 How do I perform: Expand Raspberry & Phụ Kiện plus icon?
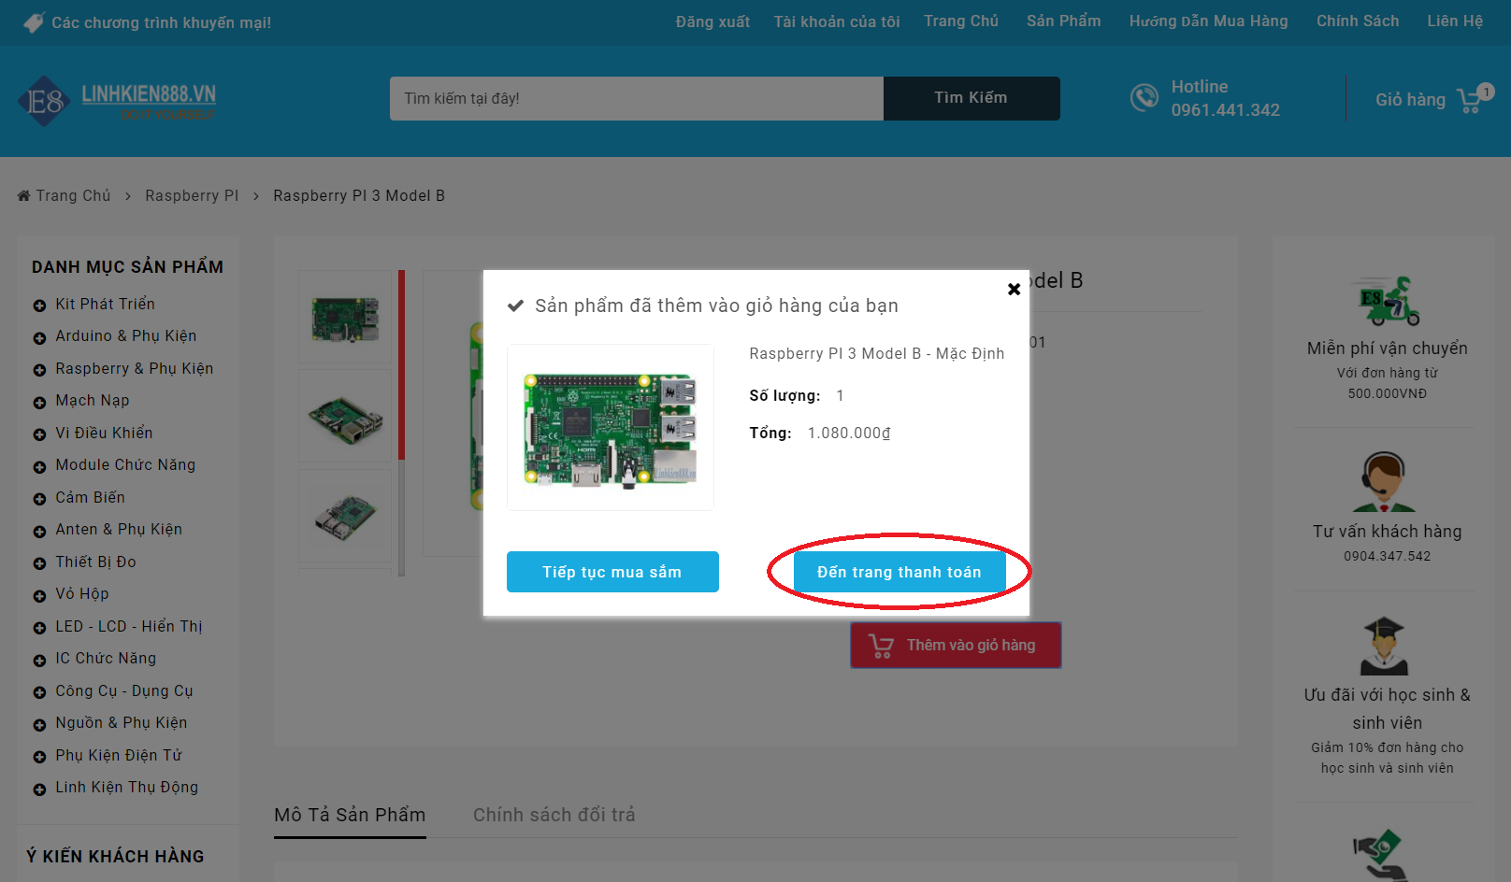[39, 370]
